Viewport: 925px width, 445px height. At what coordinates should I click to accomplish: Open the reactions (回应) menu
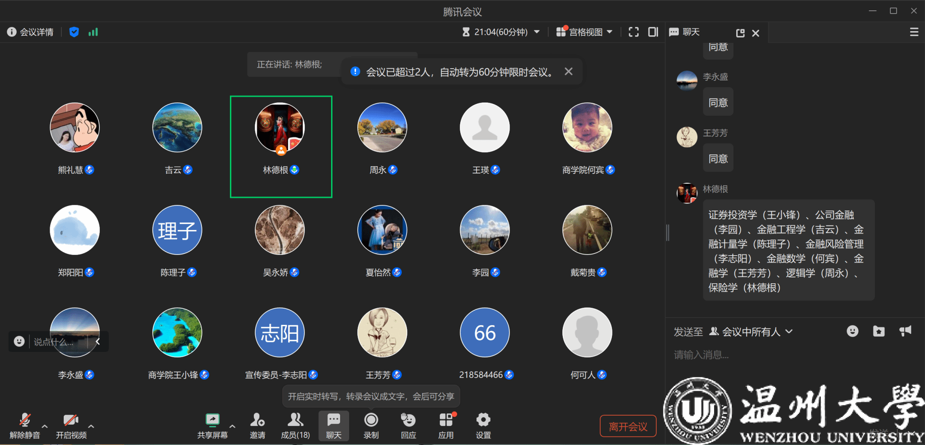point(408,426)
